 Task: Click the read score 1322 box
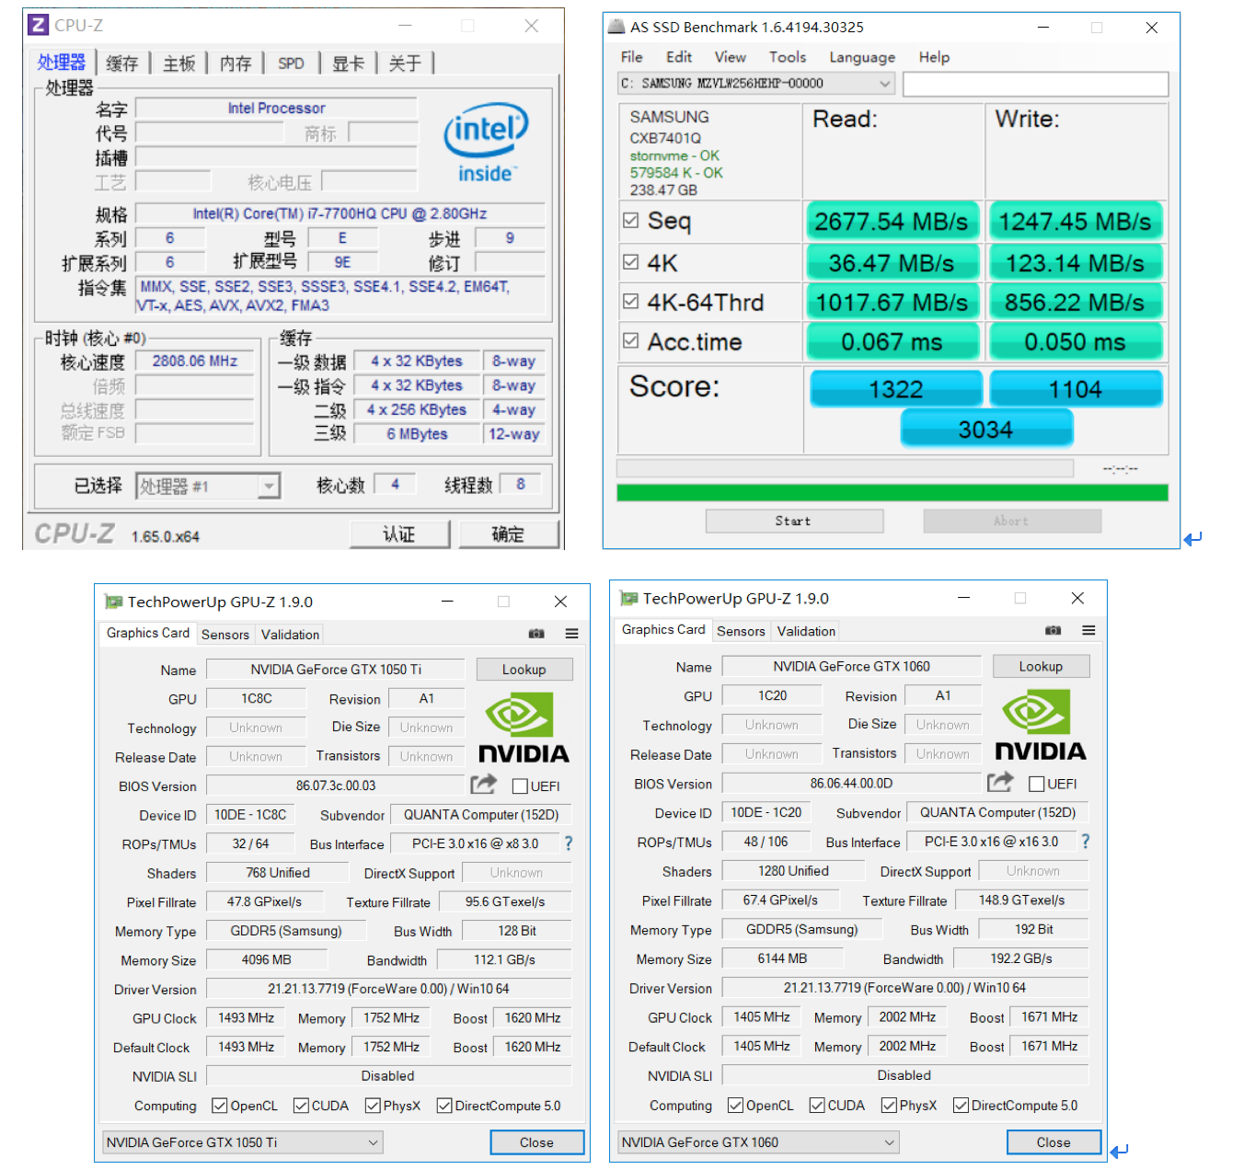[896, 388]
